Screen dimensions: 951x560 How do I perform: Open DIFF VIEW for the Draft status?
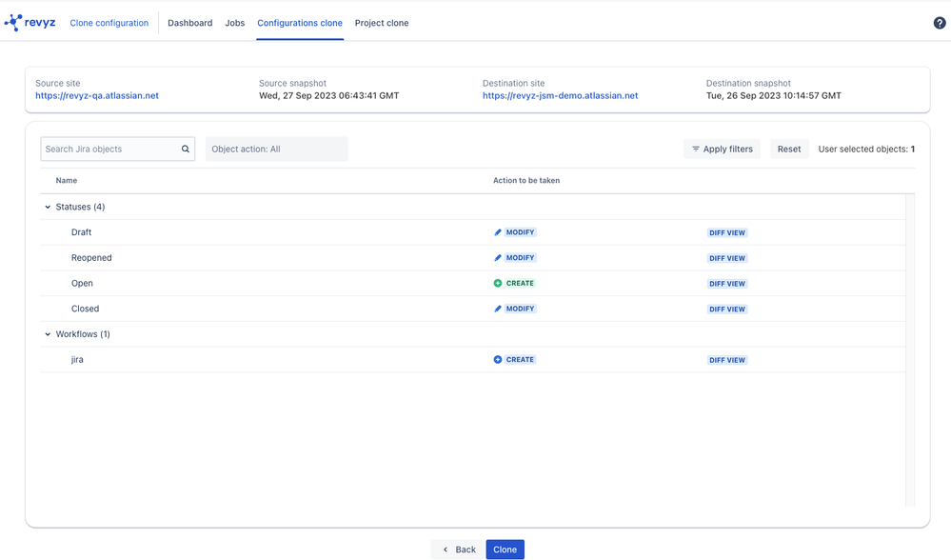coord(727,233)
